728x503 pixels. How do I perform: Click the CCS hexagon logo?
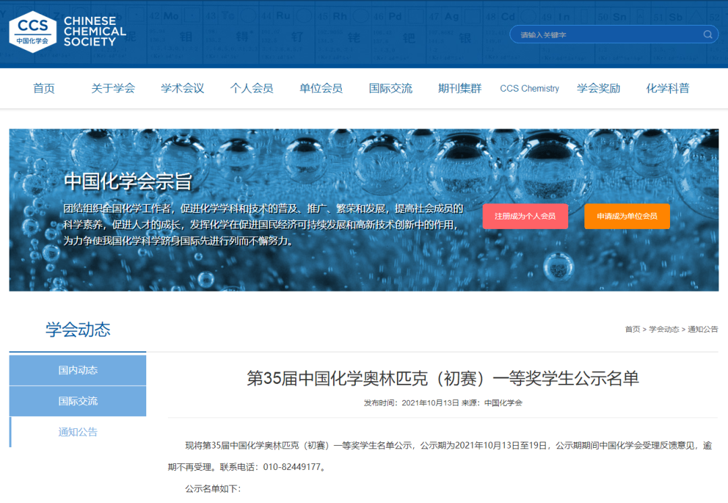(32, 31)
